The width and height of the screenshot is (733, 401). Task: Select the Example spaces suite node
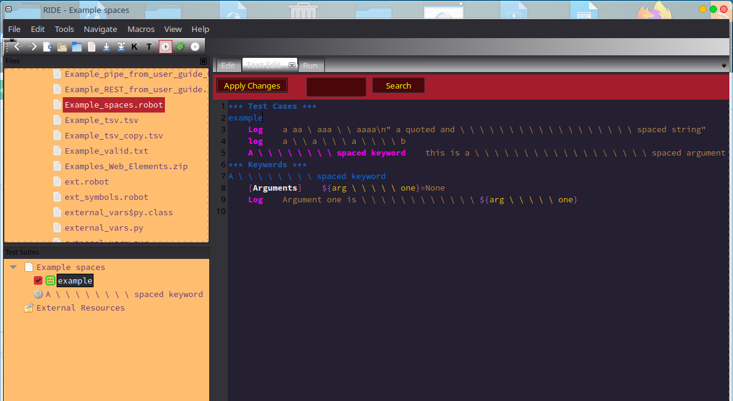click(71, 268)
